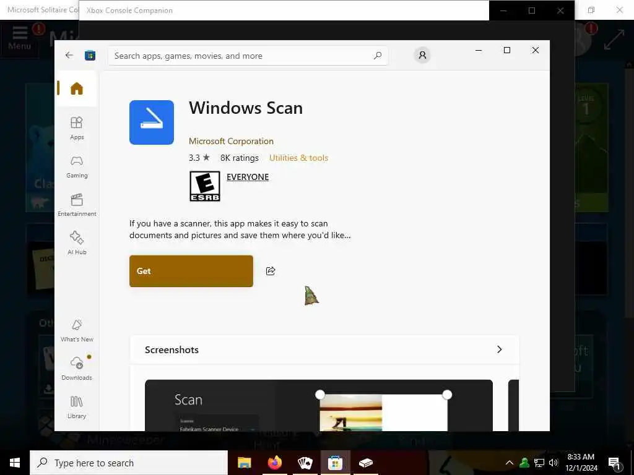Screen dimensions: 634x475
Task: Launch Firefox from the taskbar
Action: (x=274, y=463)
